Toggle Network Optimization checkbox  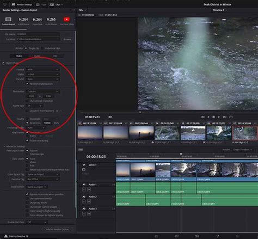point(27,84)
